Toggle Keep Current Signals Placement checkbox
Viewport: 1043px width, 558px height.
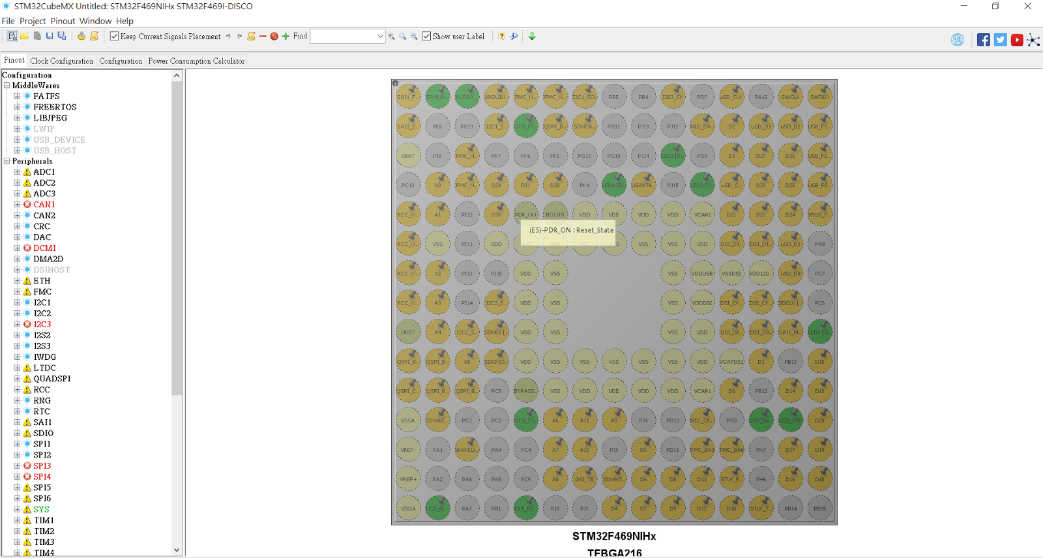coord(115,37)
